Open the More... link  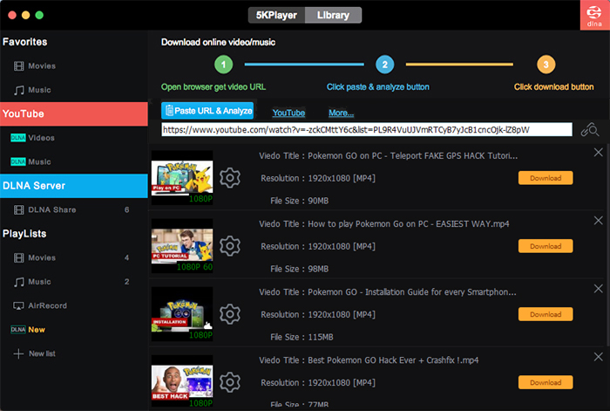tap(342, 113)
